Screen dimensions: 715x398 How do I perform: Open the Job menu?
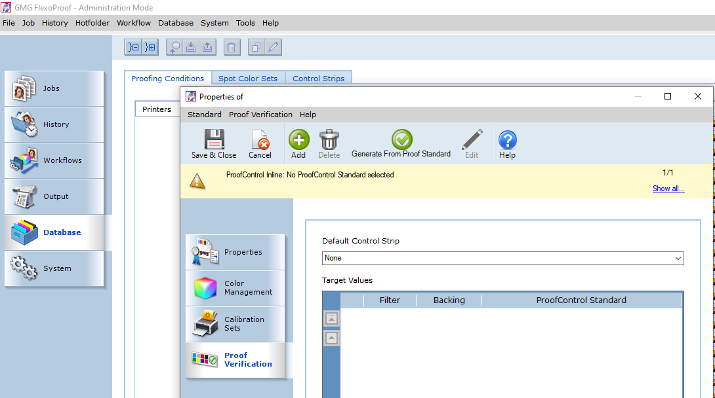(x=28, y=23)
